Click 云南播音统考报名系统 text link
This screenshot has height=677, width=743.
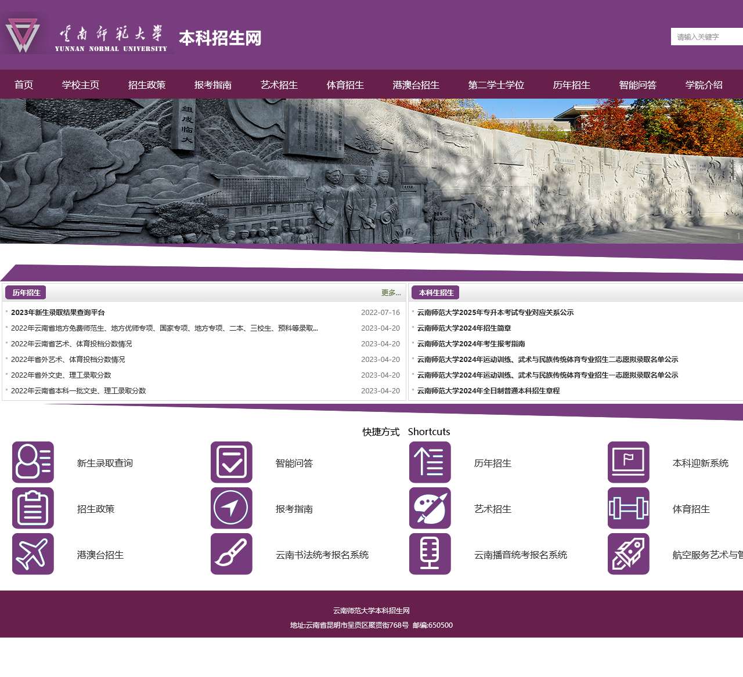[521, 555]
